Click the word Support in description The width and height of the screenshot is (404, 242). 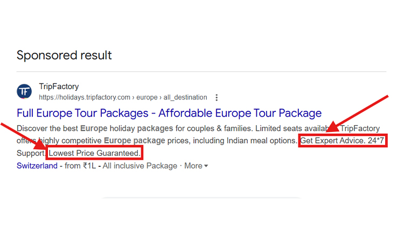click(30, 154)
